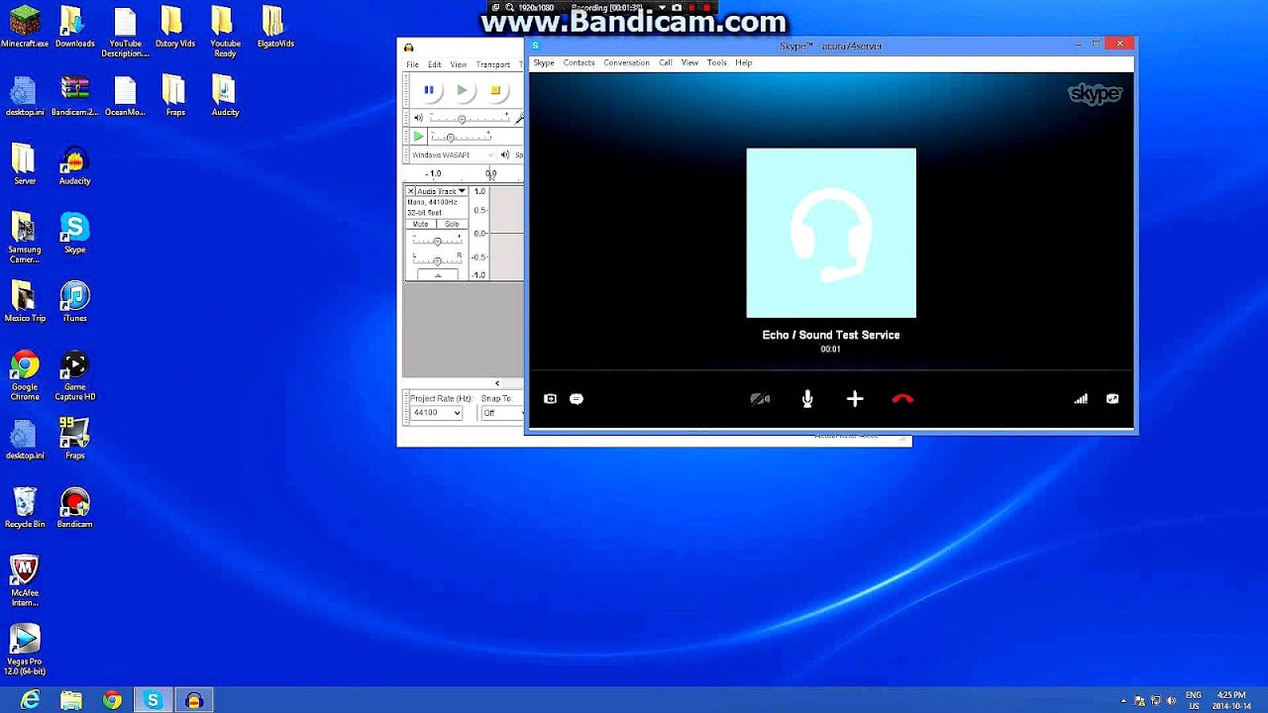Show contacts sidebar icon in Skype call
Viewport: 1268px width, 713px height.
point(551,399)
